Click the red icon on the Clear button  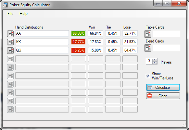point(150,96)
